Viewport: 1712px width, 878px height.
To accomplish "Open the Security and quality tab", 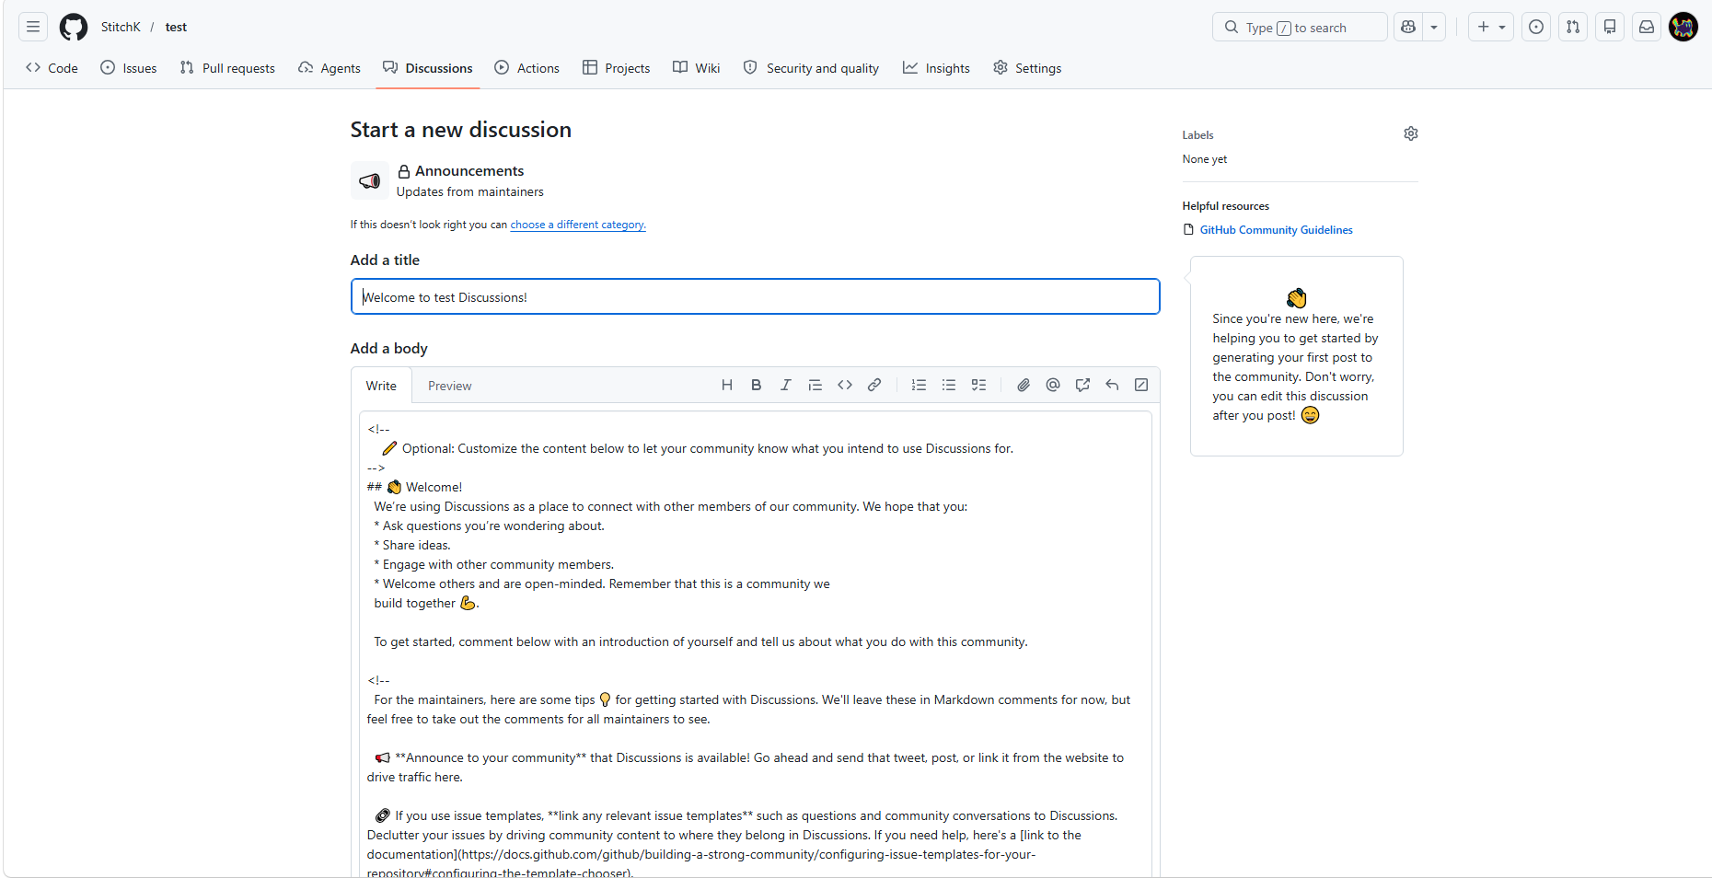I will 811,67.
